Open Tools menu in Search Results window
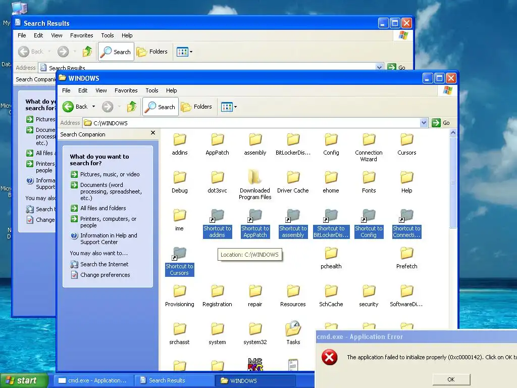This screenshot has height=388, width=517. pyautogui.click(x=108, y=35)
